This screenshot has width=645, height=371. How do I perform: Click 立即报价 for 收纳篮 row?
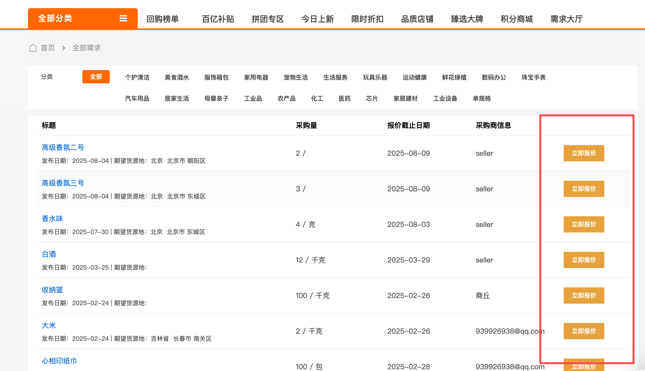tap(583, 296)
